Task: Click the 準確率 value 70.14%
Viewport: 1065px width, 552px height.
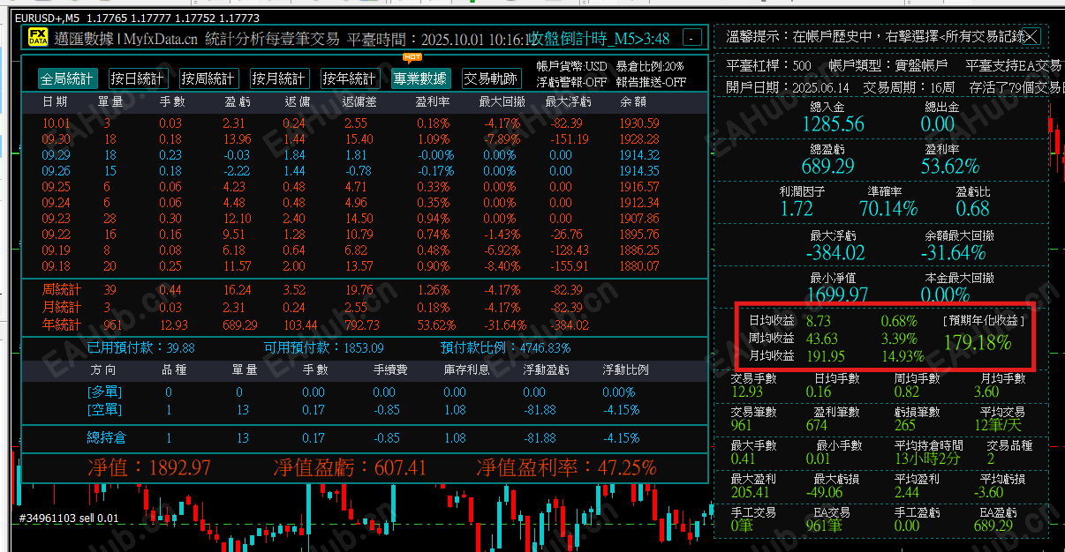Action: tap(888, 209)
